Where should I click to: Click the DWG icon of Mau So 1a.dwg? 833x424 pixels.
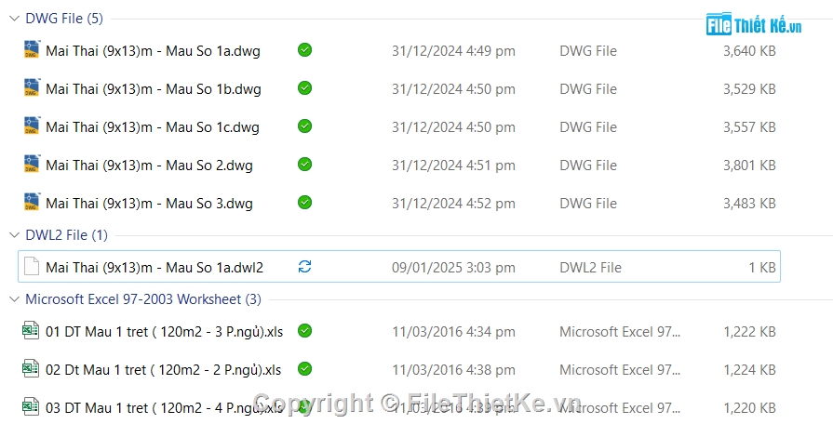coord(32,49)
